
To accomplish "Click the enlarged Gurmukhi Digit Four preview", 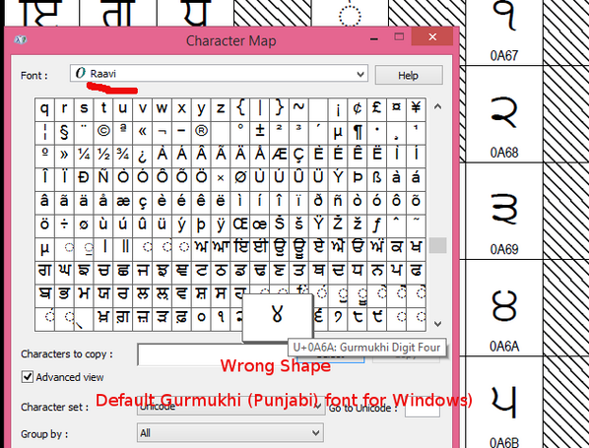I will [277, 317].
